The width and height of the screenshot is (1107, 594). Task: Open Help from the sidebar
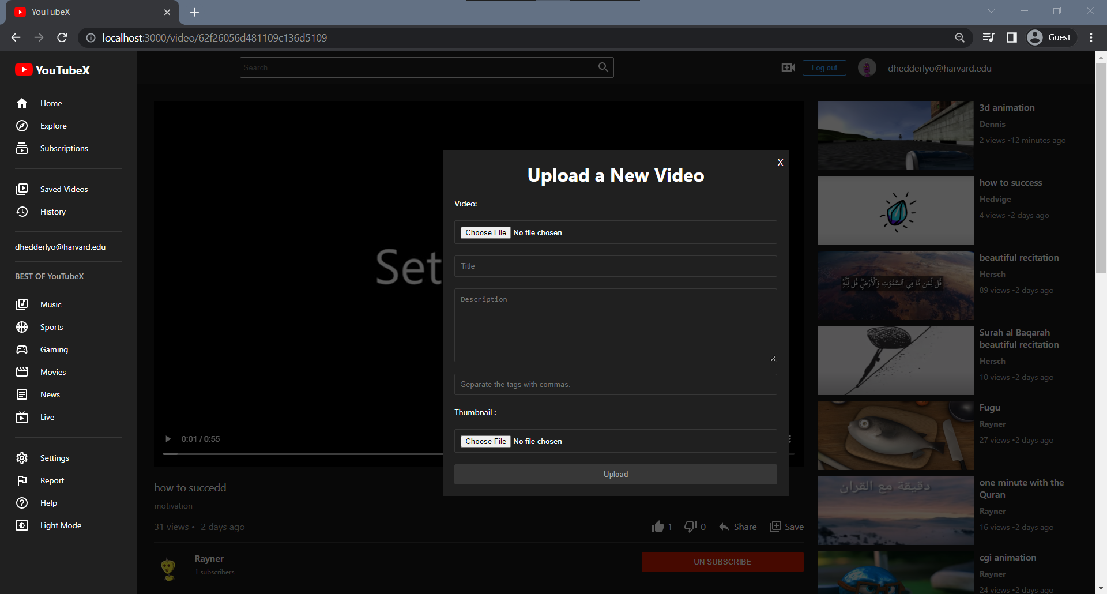(x=48, y=503)
